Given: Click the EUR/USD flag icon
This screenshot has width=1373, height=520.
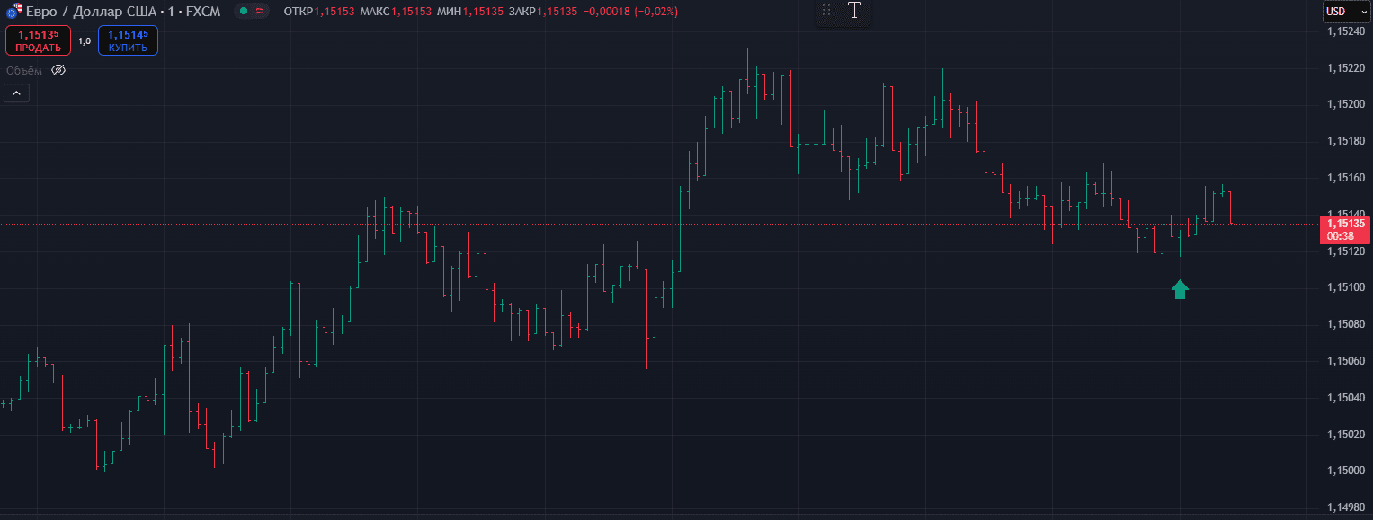Looking at the screenshot, I should pyautogui.click(x=13, y=12).
